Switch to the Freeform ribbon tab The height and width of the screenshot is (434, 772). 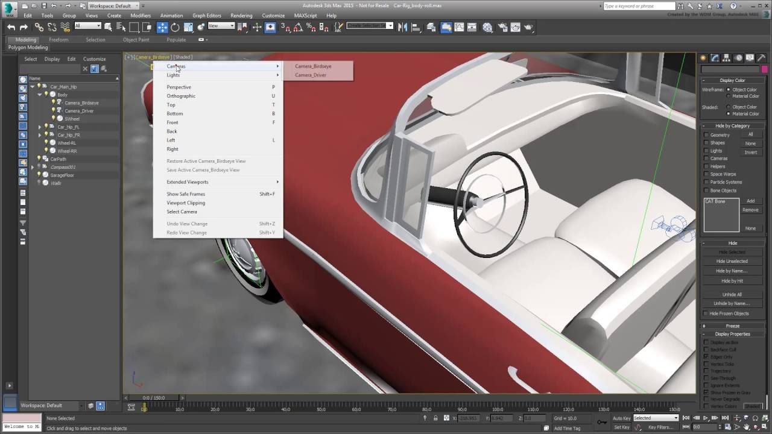click(x=59, y=40)
